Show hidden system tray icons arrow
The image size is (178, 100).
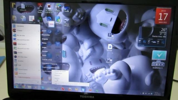[x=141, y=93]
